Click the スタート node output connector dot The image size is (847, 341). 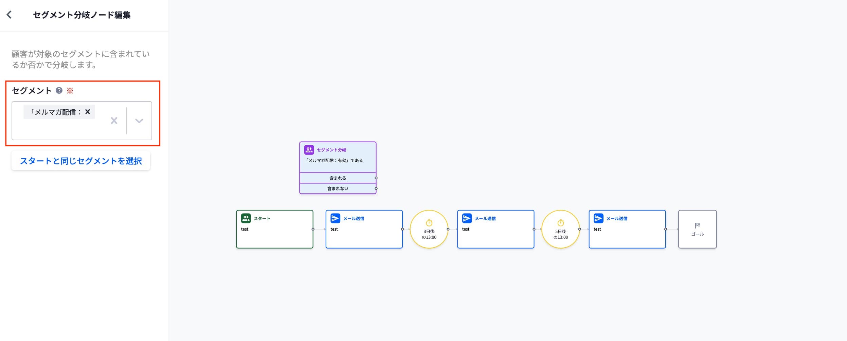(x=313, y=229)
